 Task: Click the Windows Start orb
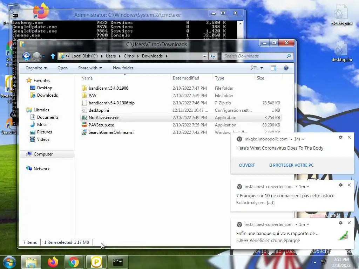(9, 262)
